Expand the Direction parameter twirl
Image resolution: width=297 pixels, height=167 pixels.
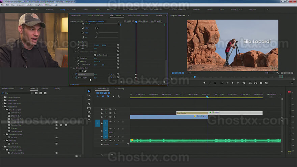point(73,74)
